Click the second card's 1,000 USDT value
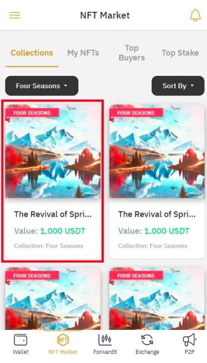 [x=167, y=231]
